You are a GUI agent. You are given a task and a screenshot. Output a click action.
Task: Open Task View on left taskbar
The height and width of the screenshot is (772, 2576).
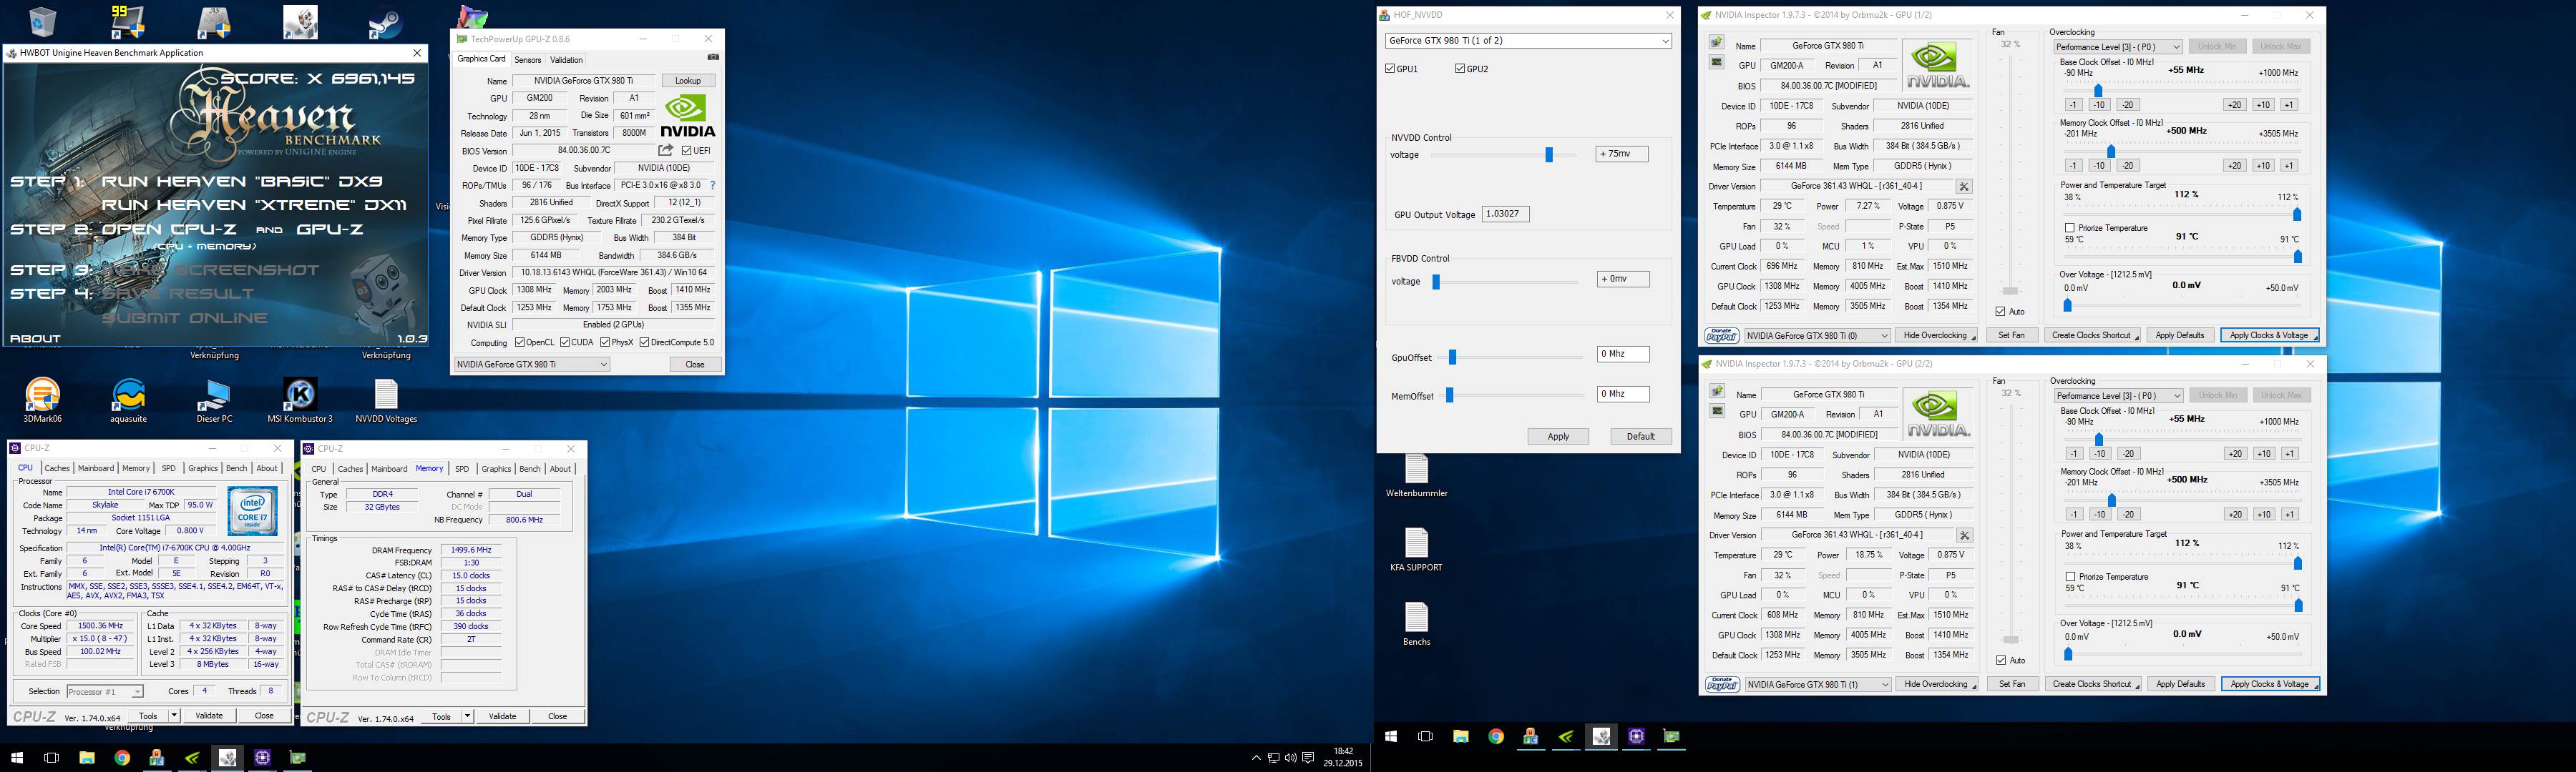coord(52,758)
